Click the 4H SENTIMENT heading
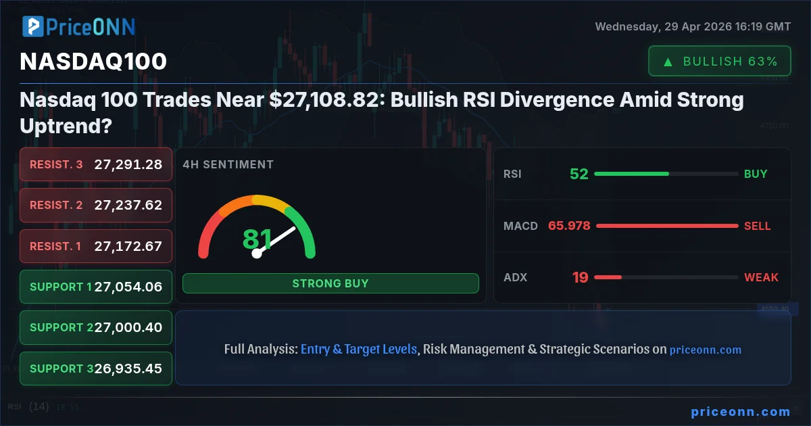 coord(228,164)
